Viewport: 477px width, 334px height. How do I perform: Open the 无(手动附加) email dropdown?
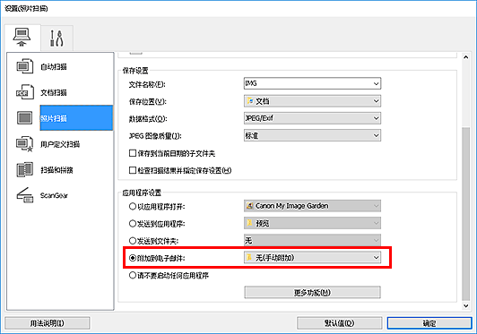pyautogui.click(x=312, y=258)
